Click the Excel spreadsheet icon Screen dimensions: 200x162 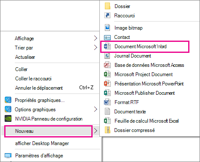107,121
